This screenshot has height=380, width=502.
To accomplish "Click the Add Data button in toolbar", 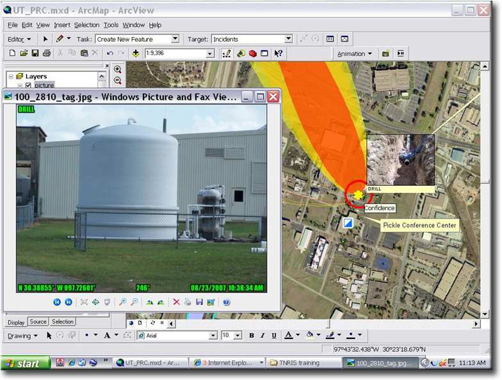I will [x=136, y=54].
